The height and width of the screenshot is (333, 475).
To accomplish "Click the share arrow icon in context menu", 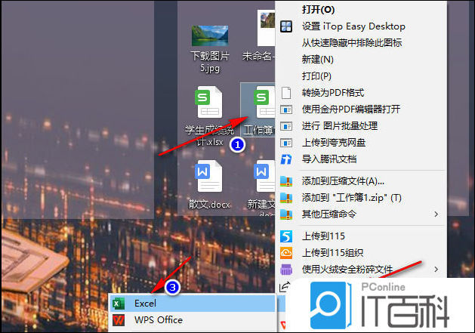I will pos(284,287).
